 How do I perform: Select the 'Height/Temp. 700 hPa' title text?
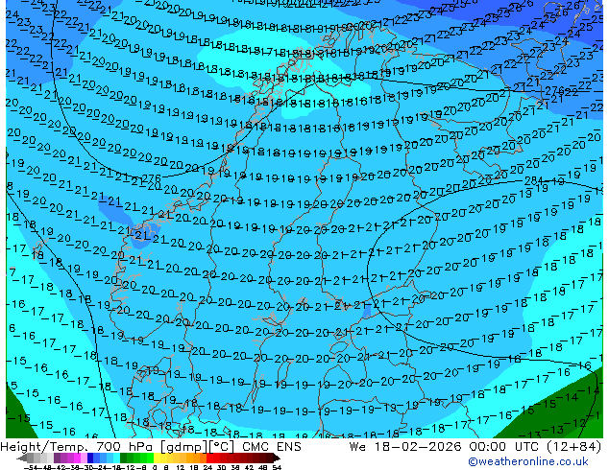point(77,447)
